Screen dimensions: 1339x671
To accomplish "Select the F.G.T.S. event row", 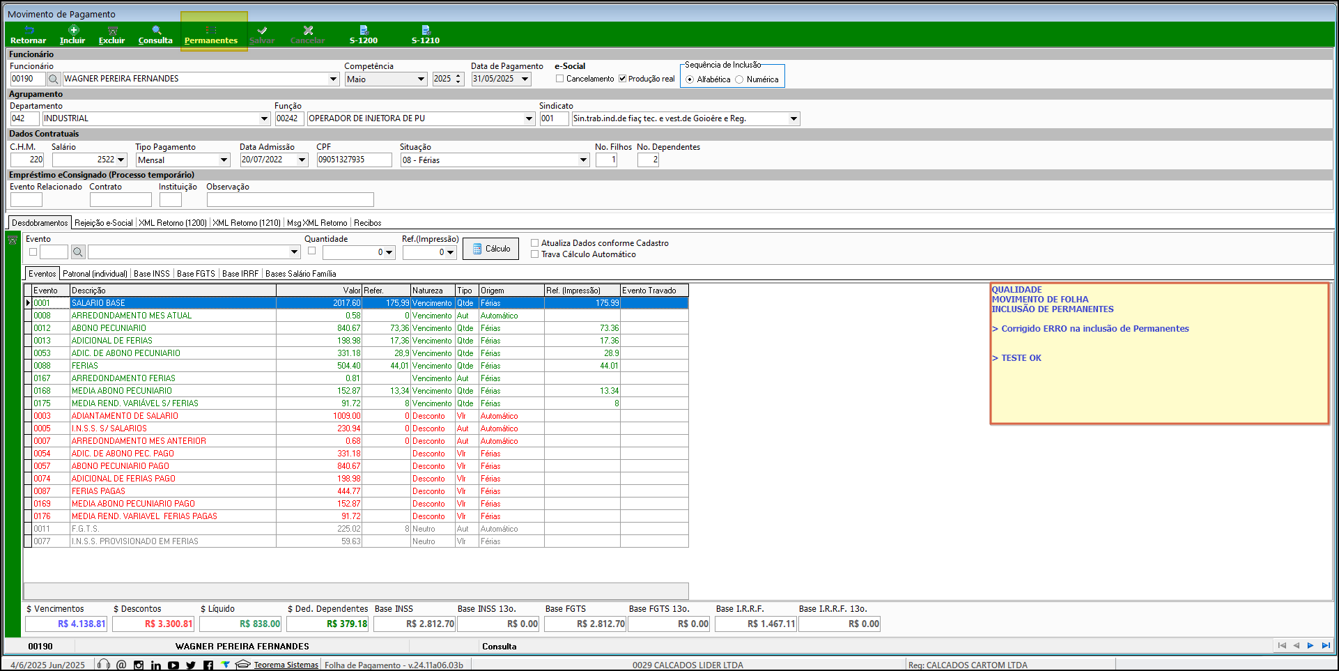I will point(356,529).
